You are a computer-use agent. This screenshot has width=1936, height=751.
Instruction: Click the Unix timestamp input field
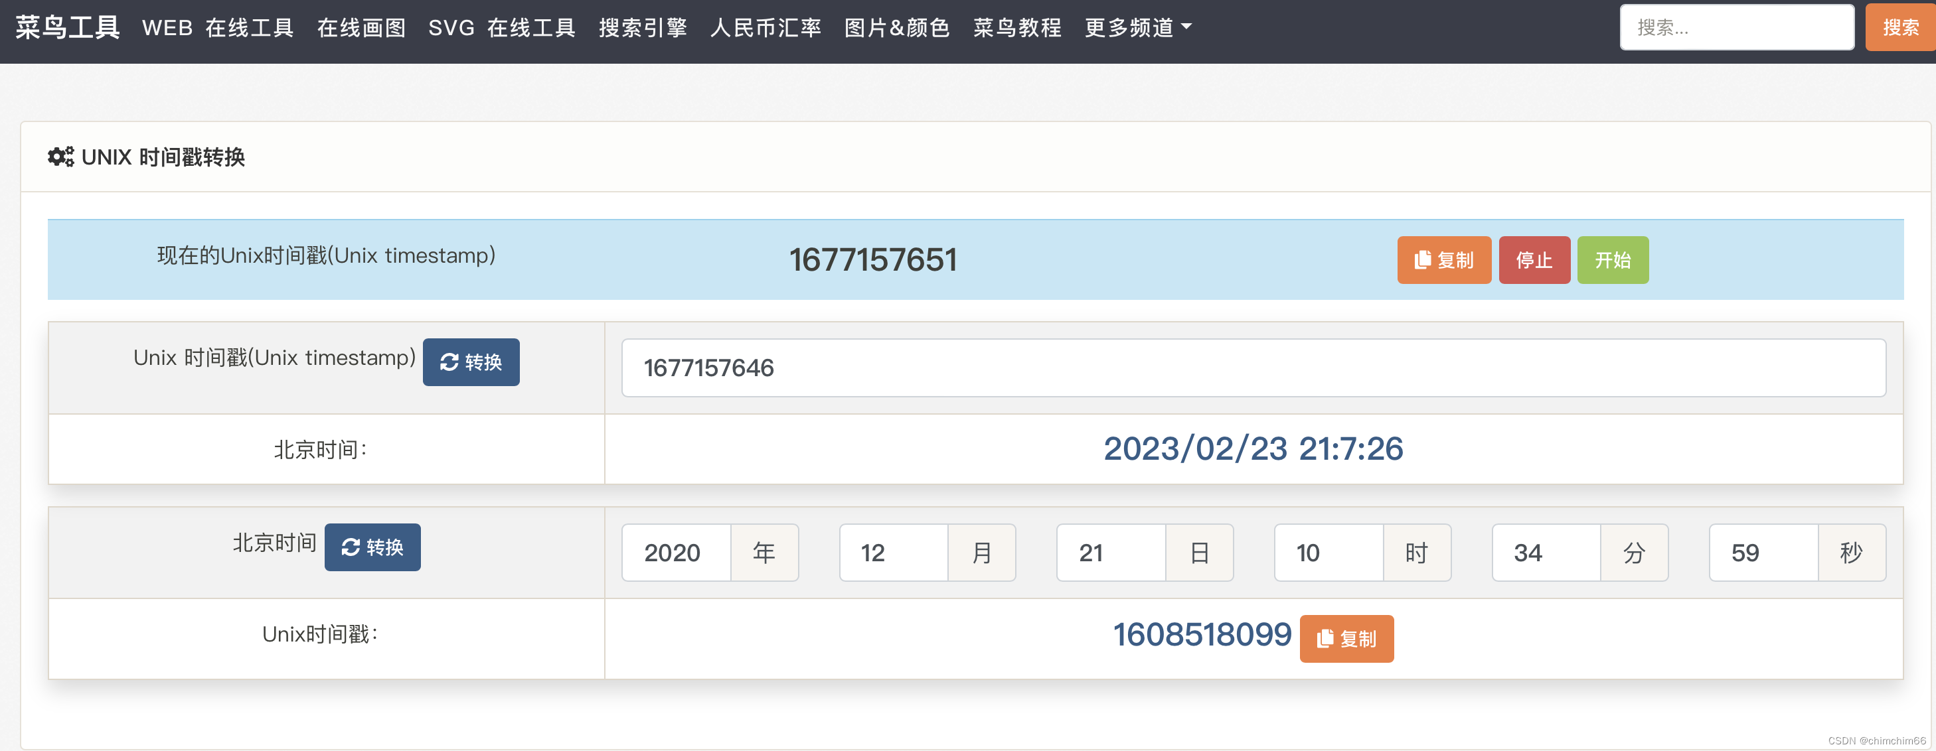point(1252,366)
